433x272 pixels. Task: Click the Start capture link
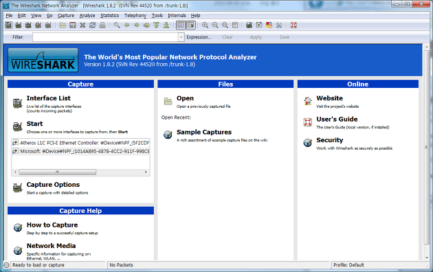[34, 124]
